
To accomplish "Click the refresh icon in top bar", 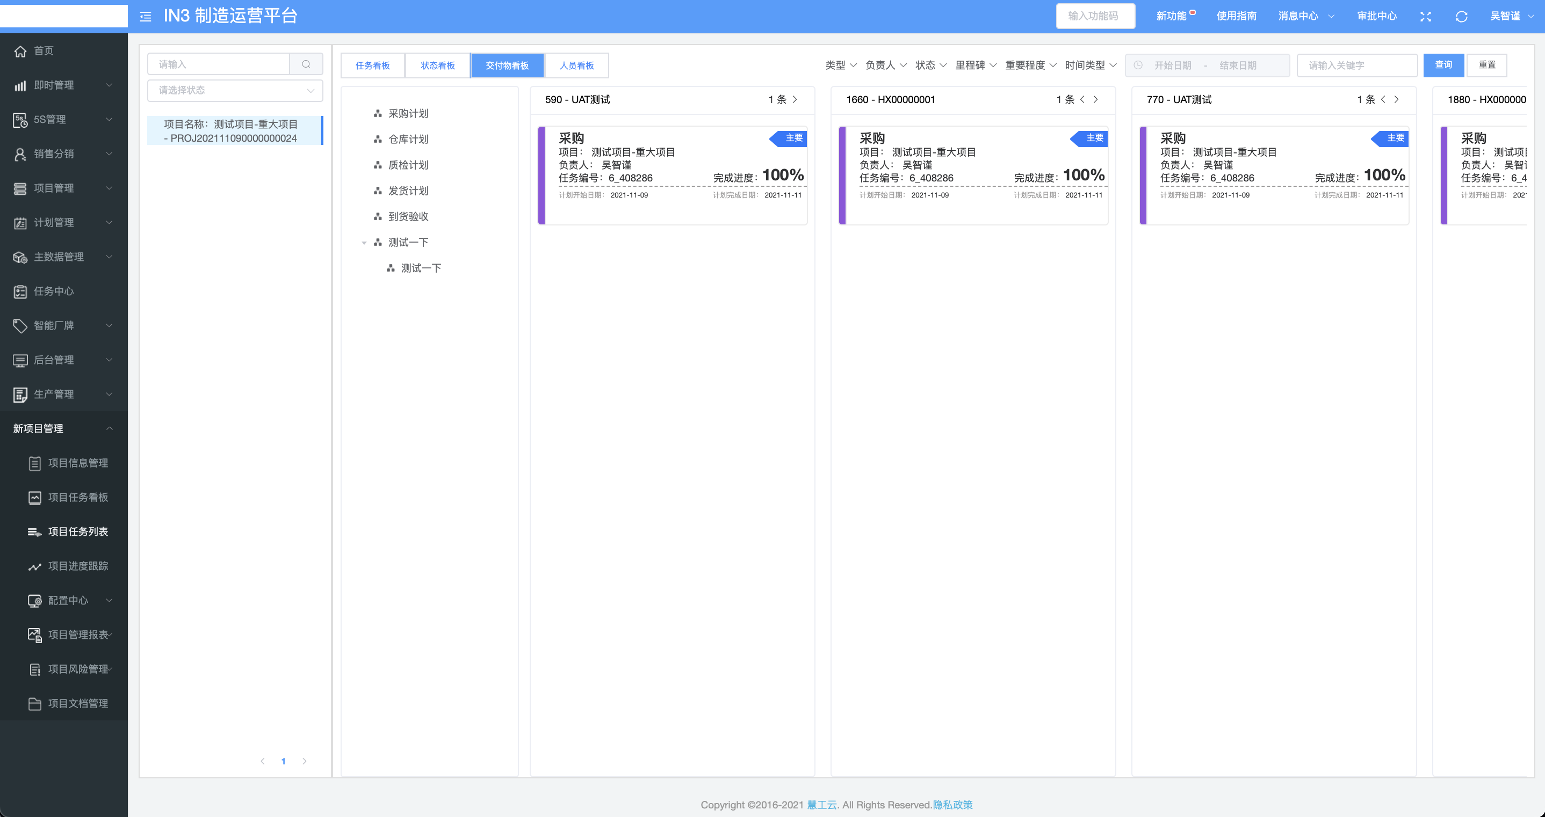I will coord(1461,16).
